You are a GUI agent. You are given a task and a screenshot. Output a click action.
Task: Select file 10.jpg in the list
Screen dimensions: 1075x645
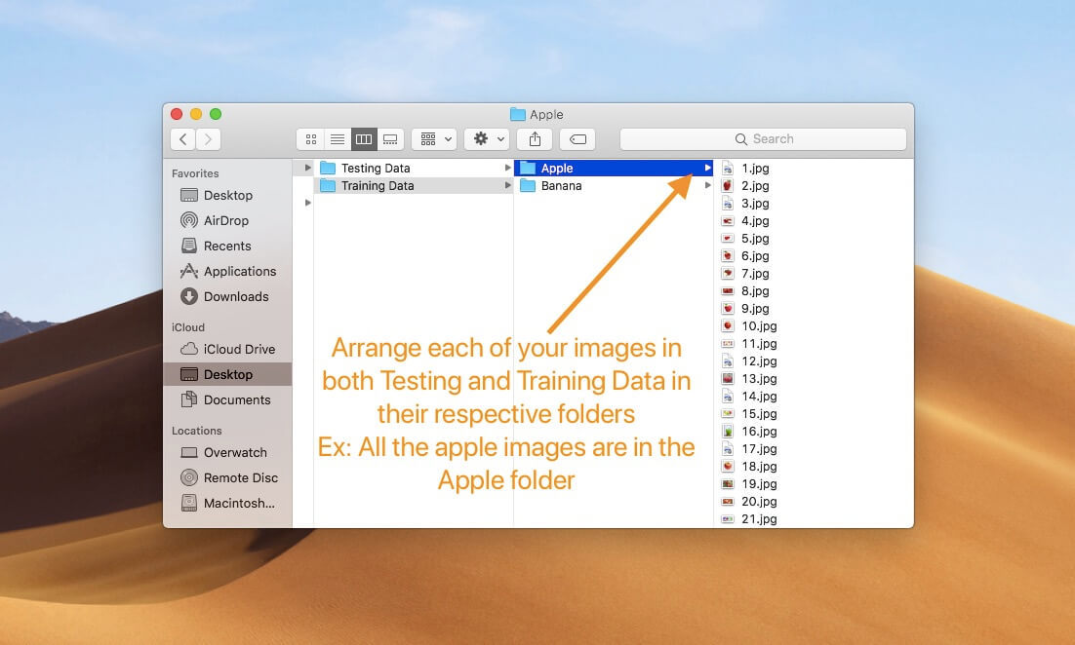tap(758, 326)
